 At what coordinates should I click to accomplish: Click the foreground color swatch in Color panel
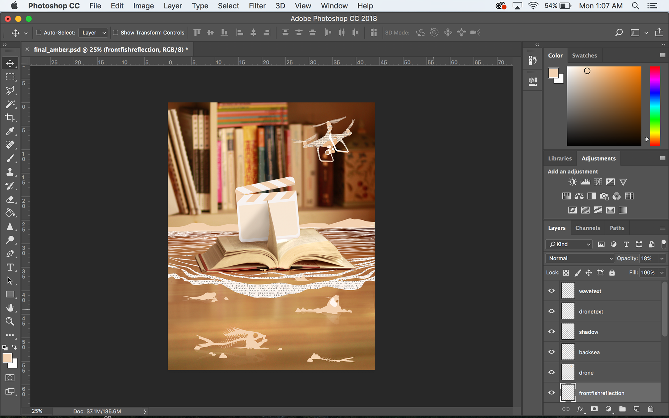(x=553, y=73)
